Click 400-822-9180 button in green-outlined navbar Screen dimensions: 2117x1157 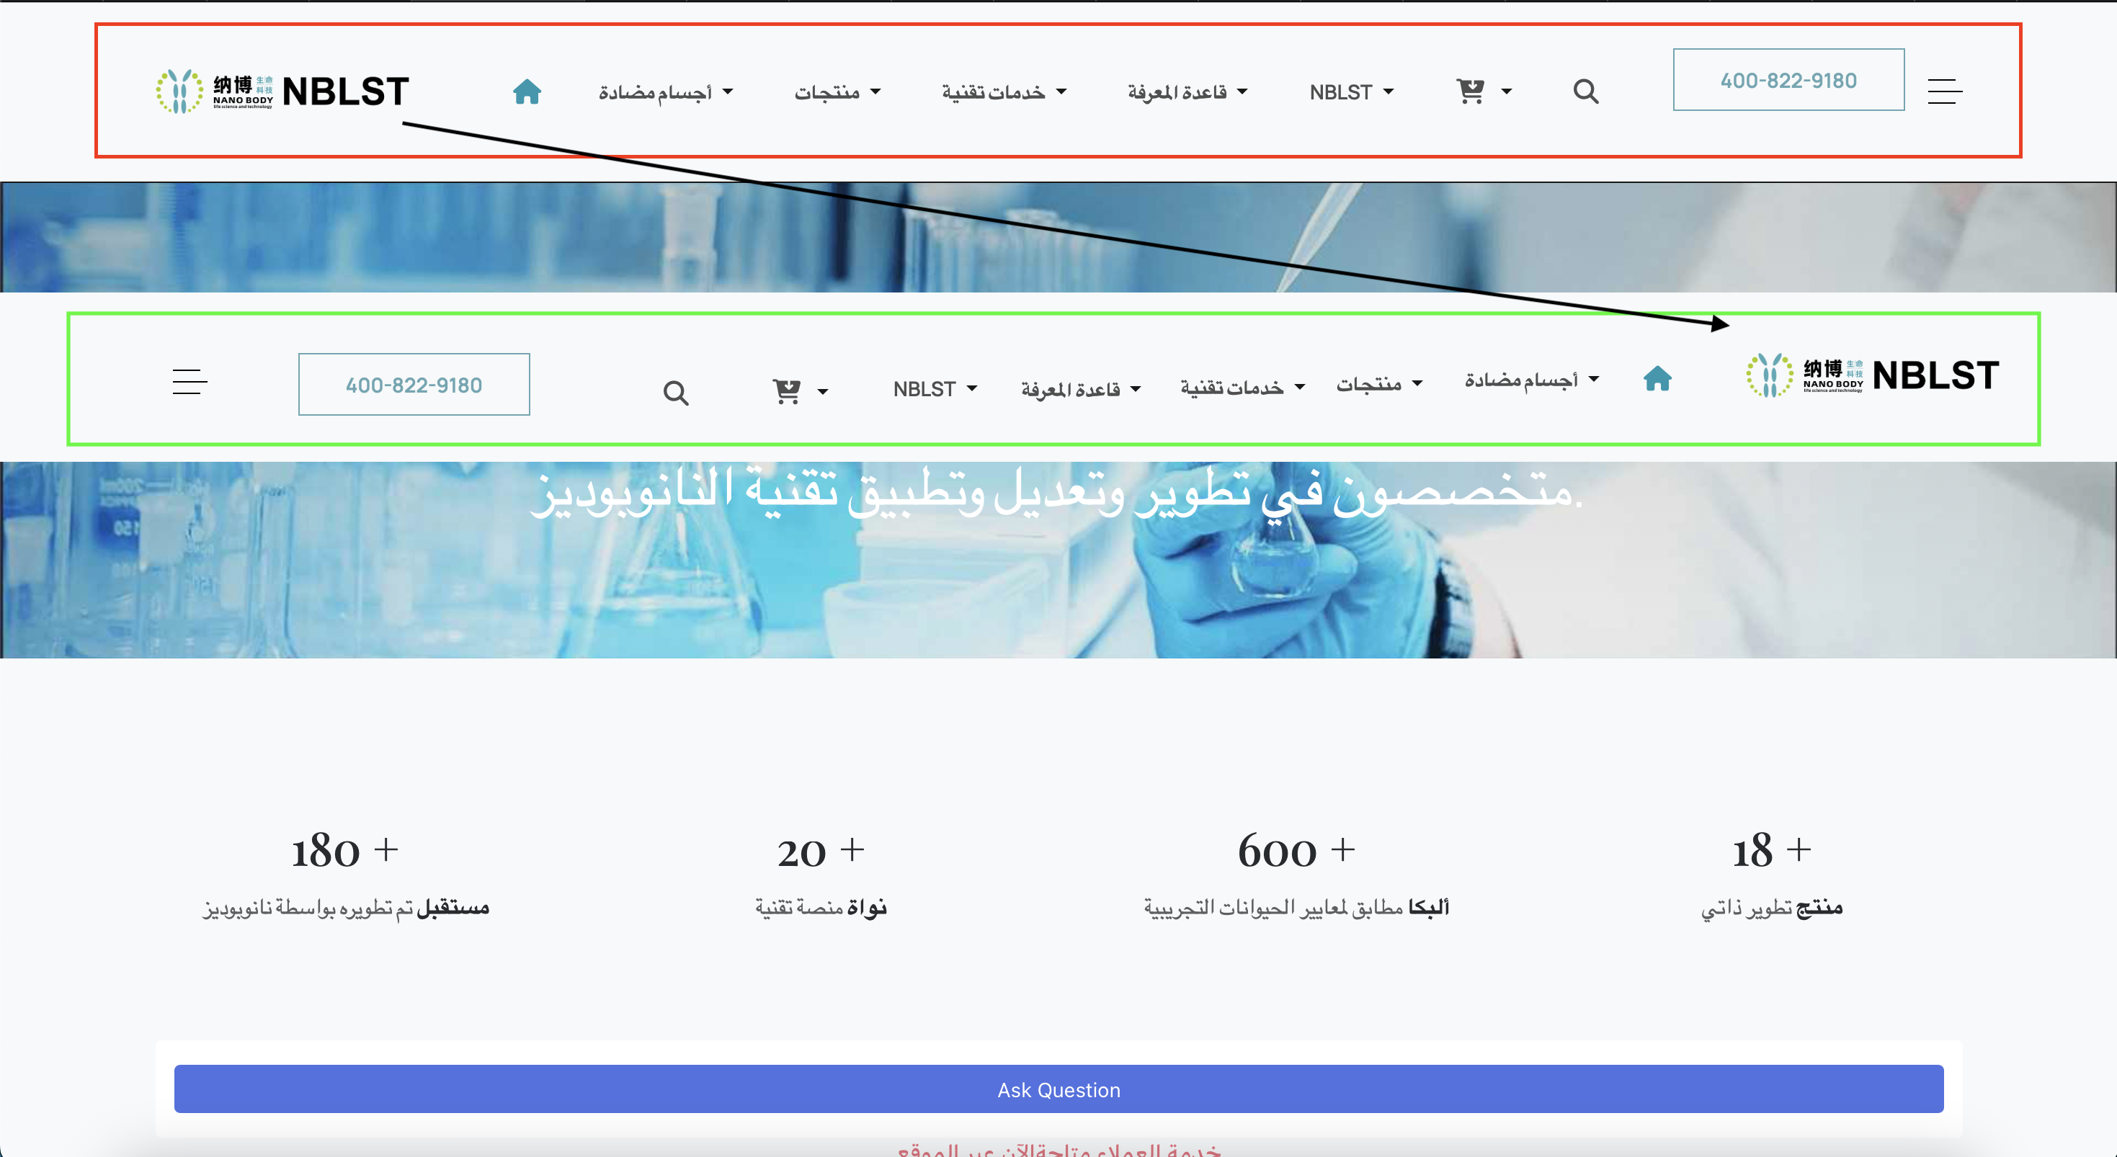point(414,385)
